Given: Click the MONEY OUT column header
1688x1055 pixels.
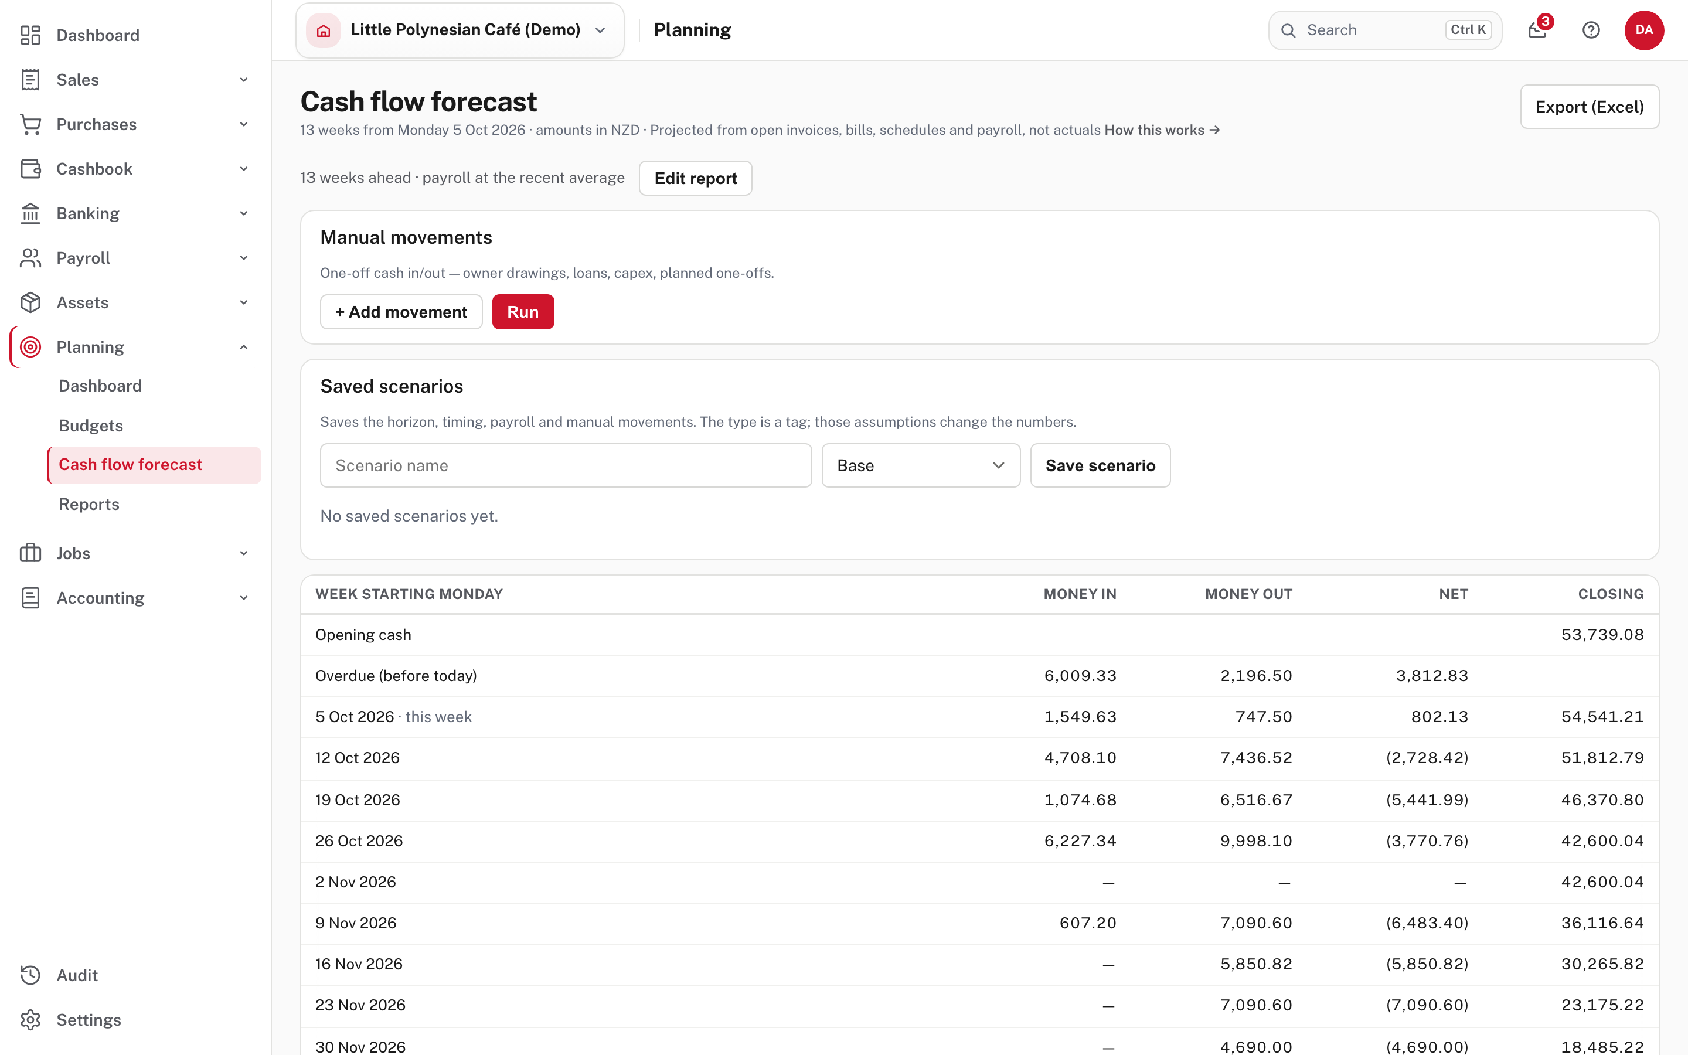Looking at the screenshot, I should pos(1248,594).
